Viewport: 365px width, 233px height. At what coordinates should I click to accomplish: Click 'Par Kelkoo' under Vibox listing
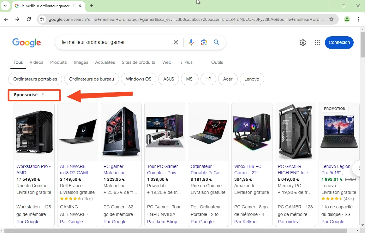coord(245,222)
